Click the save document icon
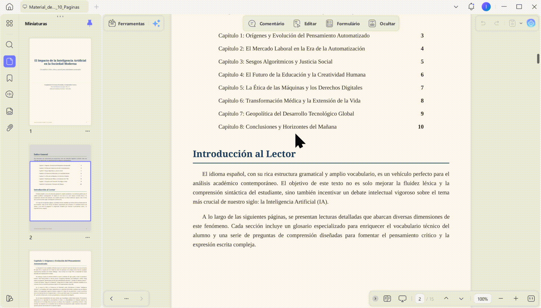Image resolution: width=541 pixels, height=308 pixels. pyautogui.click(x=512, y=23)
